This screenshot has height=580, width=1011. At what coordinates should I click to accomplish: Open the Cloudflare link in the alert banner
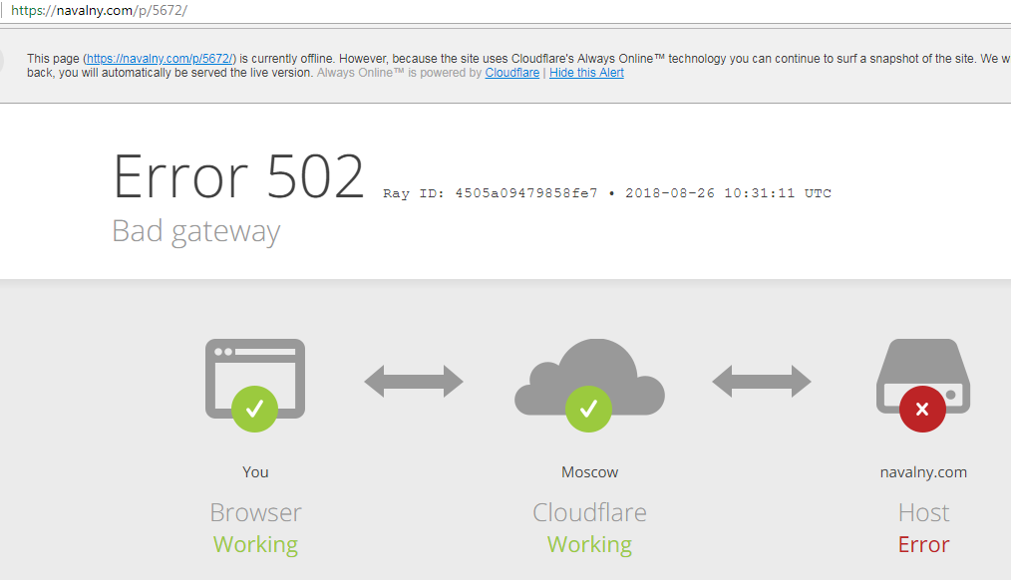point(511,73)
